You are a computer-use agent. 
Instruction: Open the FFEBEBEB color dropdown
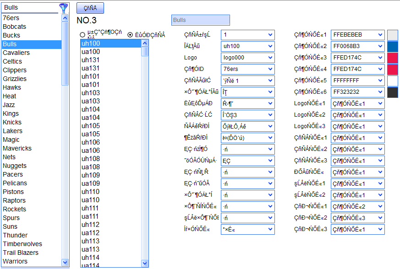(358, 35)
